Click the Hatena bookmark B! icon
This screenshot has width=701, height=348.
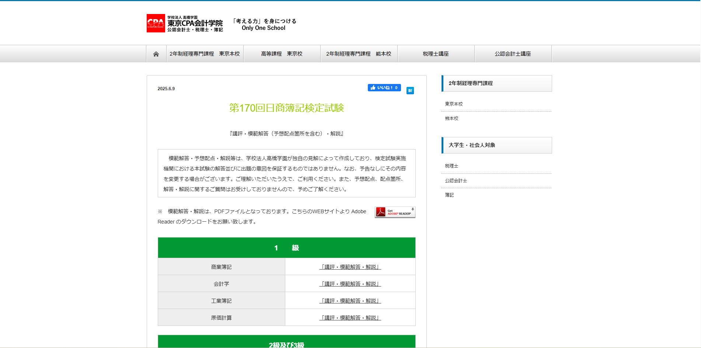[x=410, y=91]
